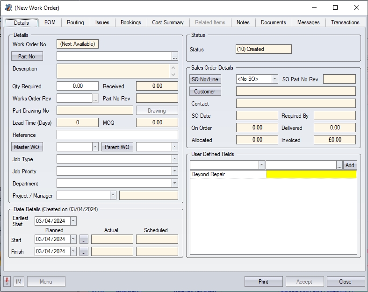Open the Earliest Start date dropdown
368x292 pixels.
tap(73, 221)
